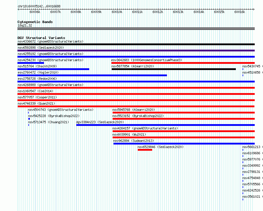Open dgv3384n223 (Sedlazeck2020) label
The height and width of the screenshot is (211, 263).
100,122
